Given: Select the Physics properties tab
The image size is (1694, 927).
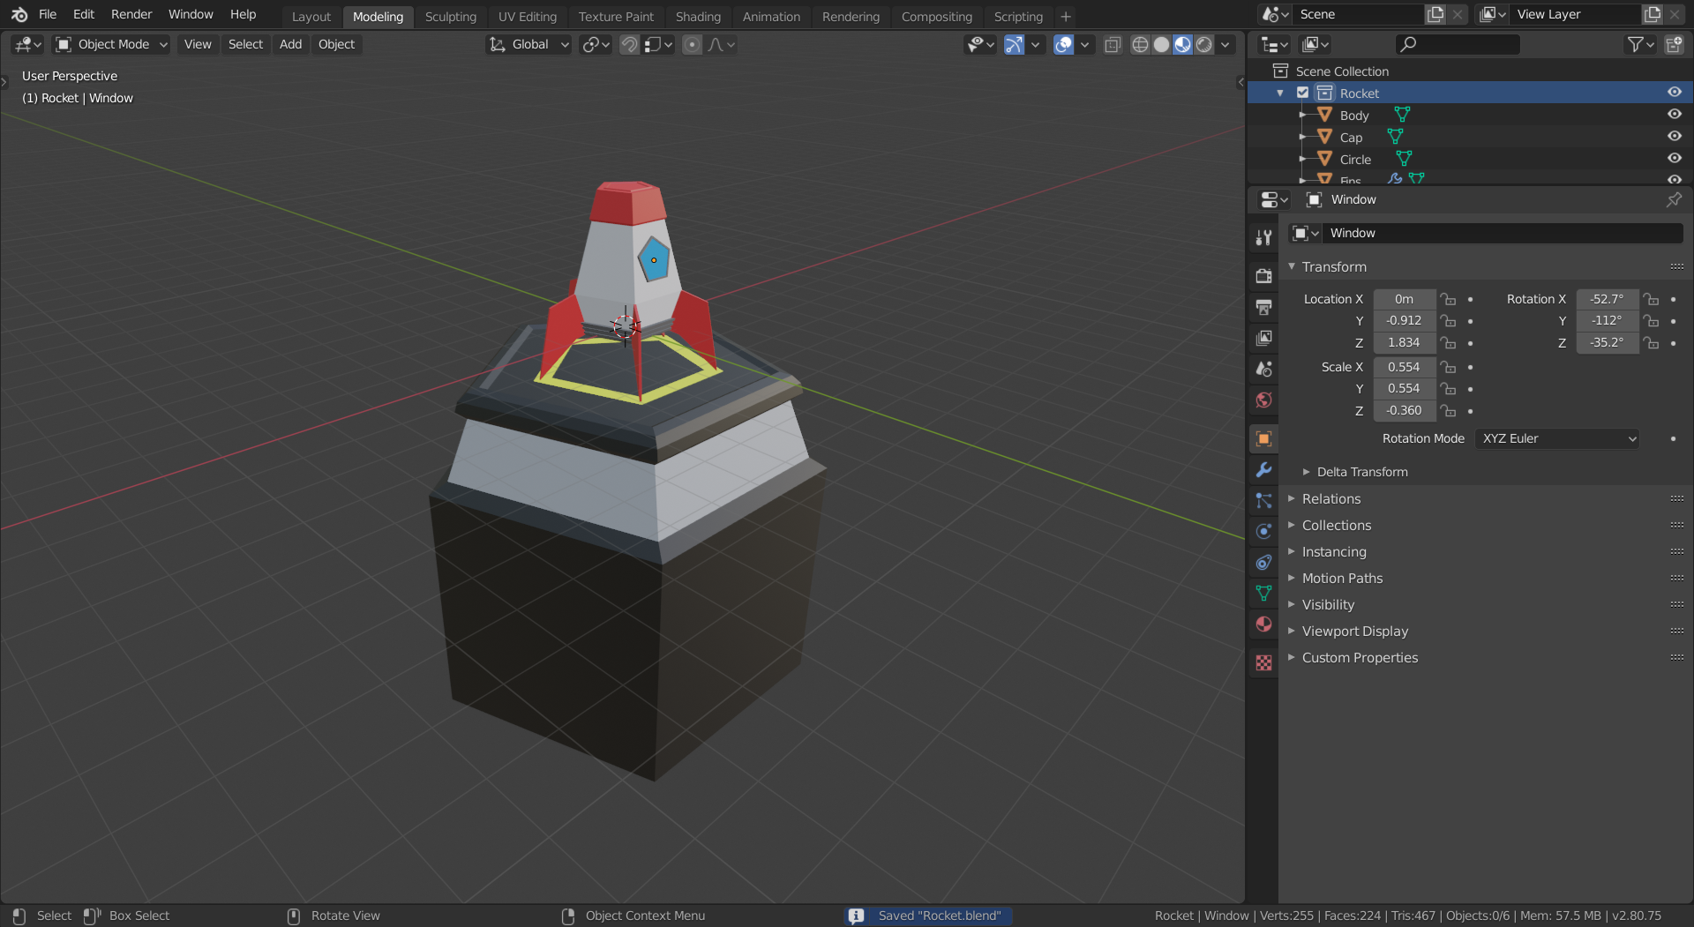Looking at the screenshot, I should click(1263, 531).
